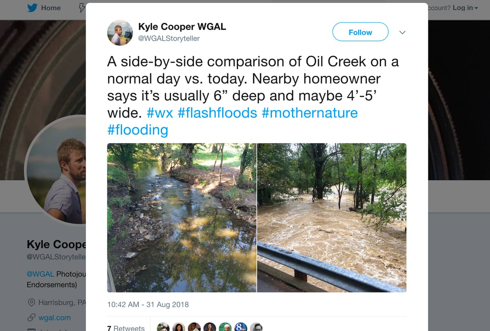Click the 7 Retweets count

pyautogui.click(x=126, y=328)
